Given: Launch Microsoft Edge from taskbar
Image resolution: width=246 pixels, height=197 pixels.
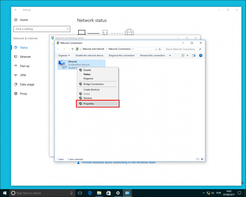Looking at the screenshot, I should click(90, 193).
